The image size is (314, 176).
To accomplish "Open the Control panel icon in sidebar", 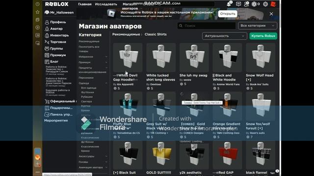I will [x=47, y=114].
